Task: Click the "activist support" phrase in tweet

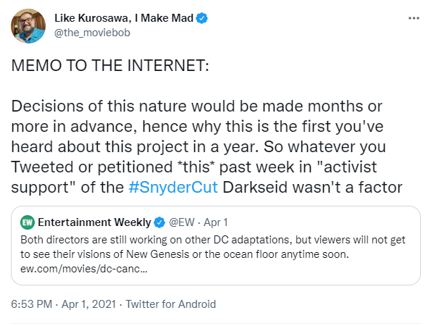Action: [x=194, y=177]
